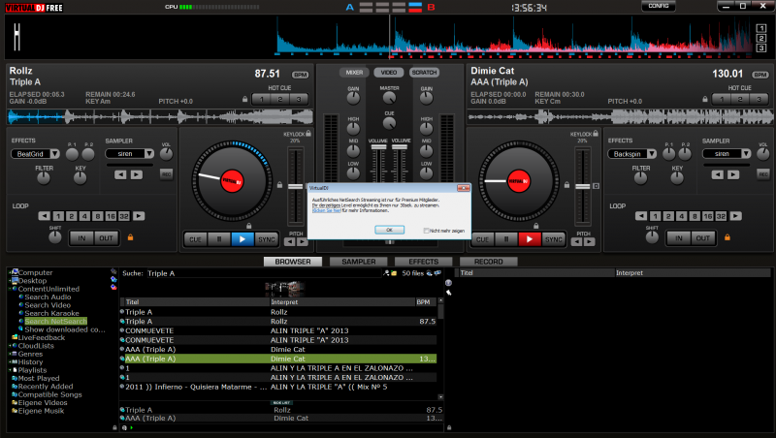
Task: Nudge left deck pitch down arrow
Action: coord(289,241)
